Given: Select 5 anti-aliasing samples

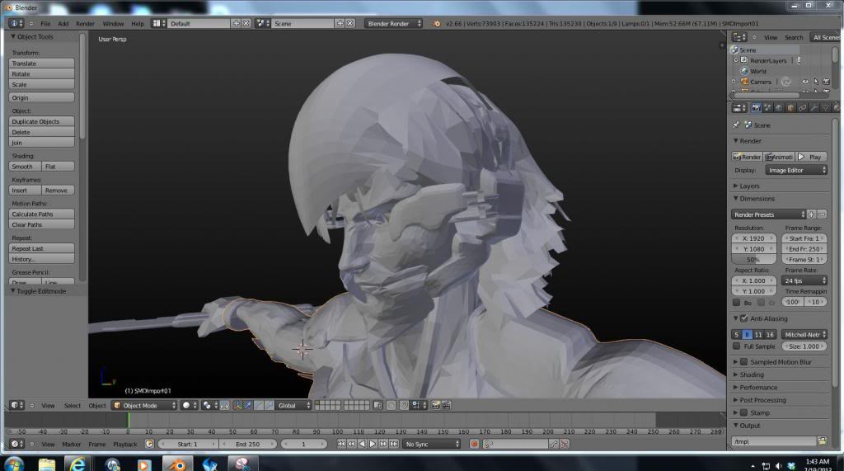Looking at the screenshot, I should click(736, 335).
